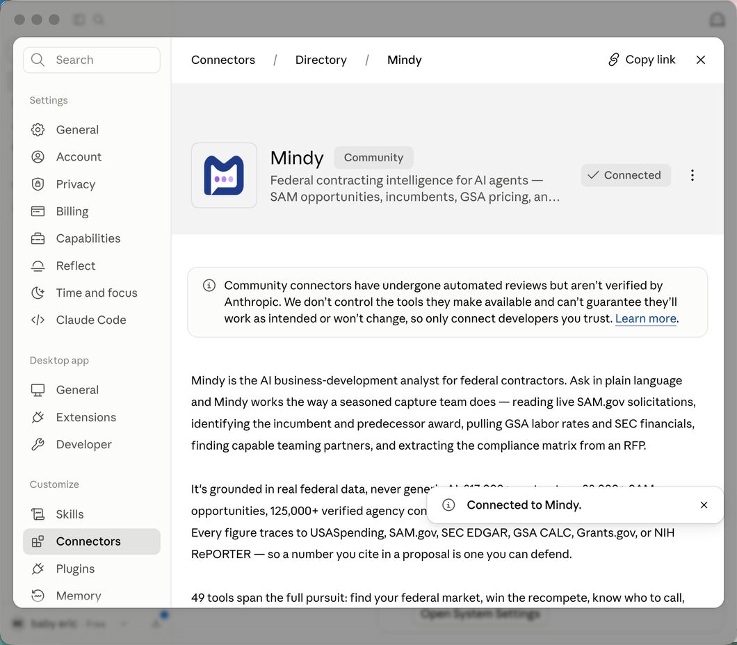
Task: Click the Account person icon
Action: coord(38,157)
